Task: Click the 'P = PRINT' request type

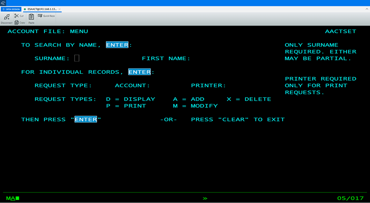Action: (x=126, y=106)
